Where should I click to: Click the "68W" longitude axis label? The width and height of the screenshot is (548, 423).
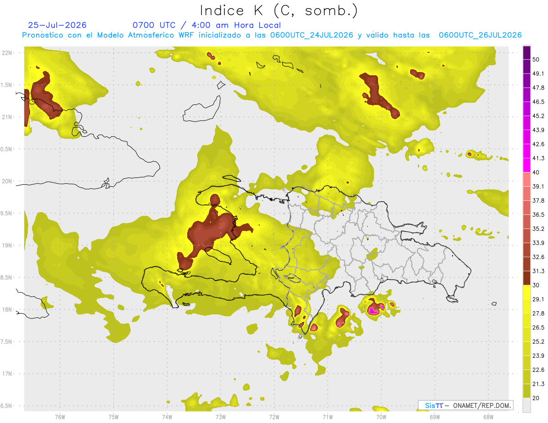pos(488,417)
